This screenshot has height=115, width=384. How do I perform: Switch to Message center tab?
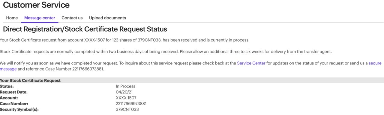tap(40, 18)
